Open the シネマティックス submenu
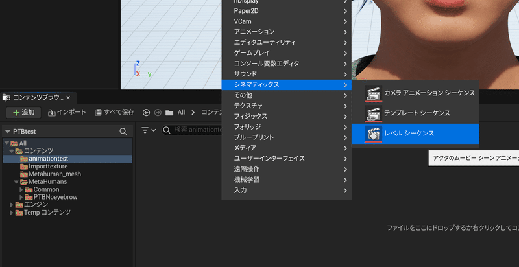The height and width of the screenshot is (267, 519). [286, 85]
